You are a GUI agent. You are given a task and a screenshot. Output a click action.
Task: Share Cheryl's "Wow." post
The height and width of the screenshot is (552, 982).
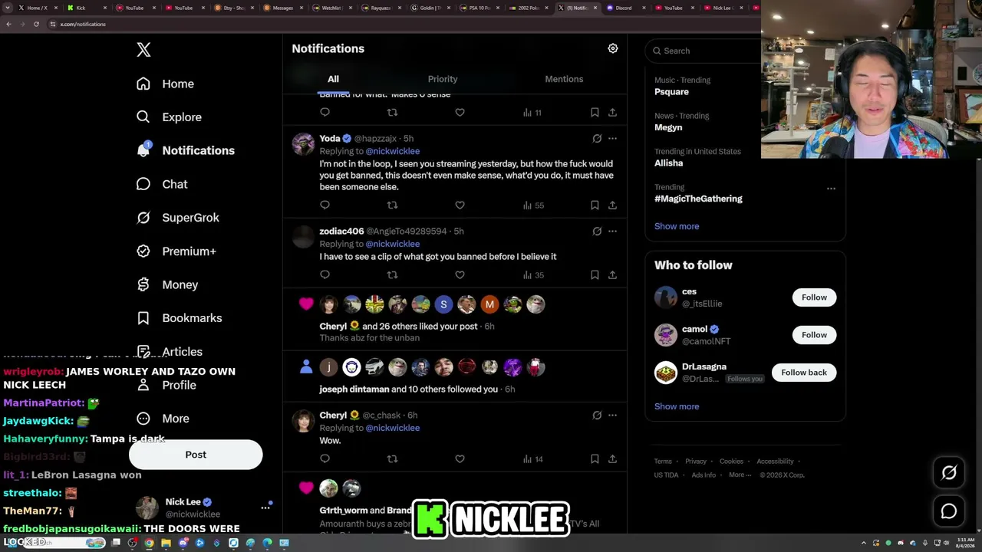(612, 459)
